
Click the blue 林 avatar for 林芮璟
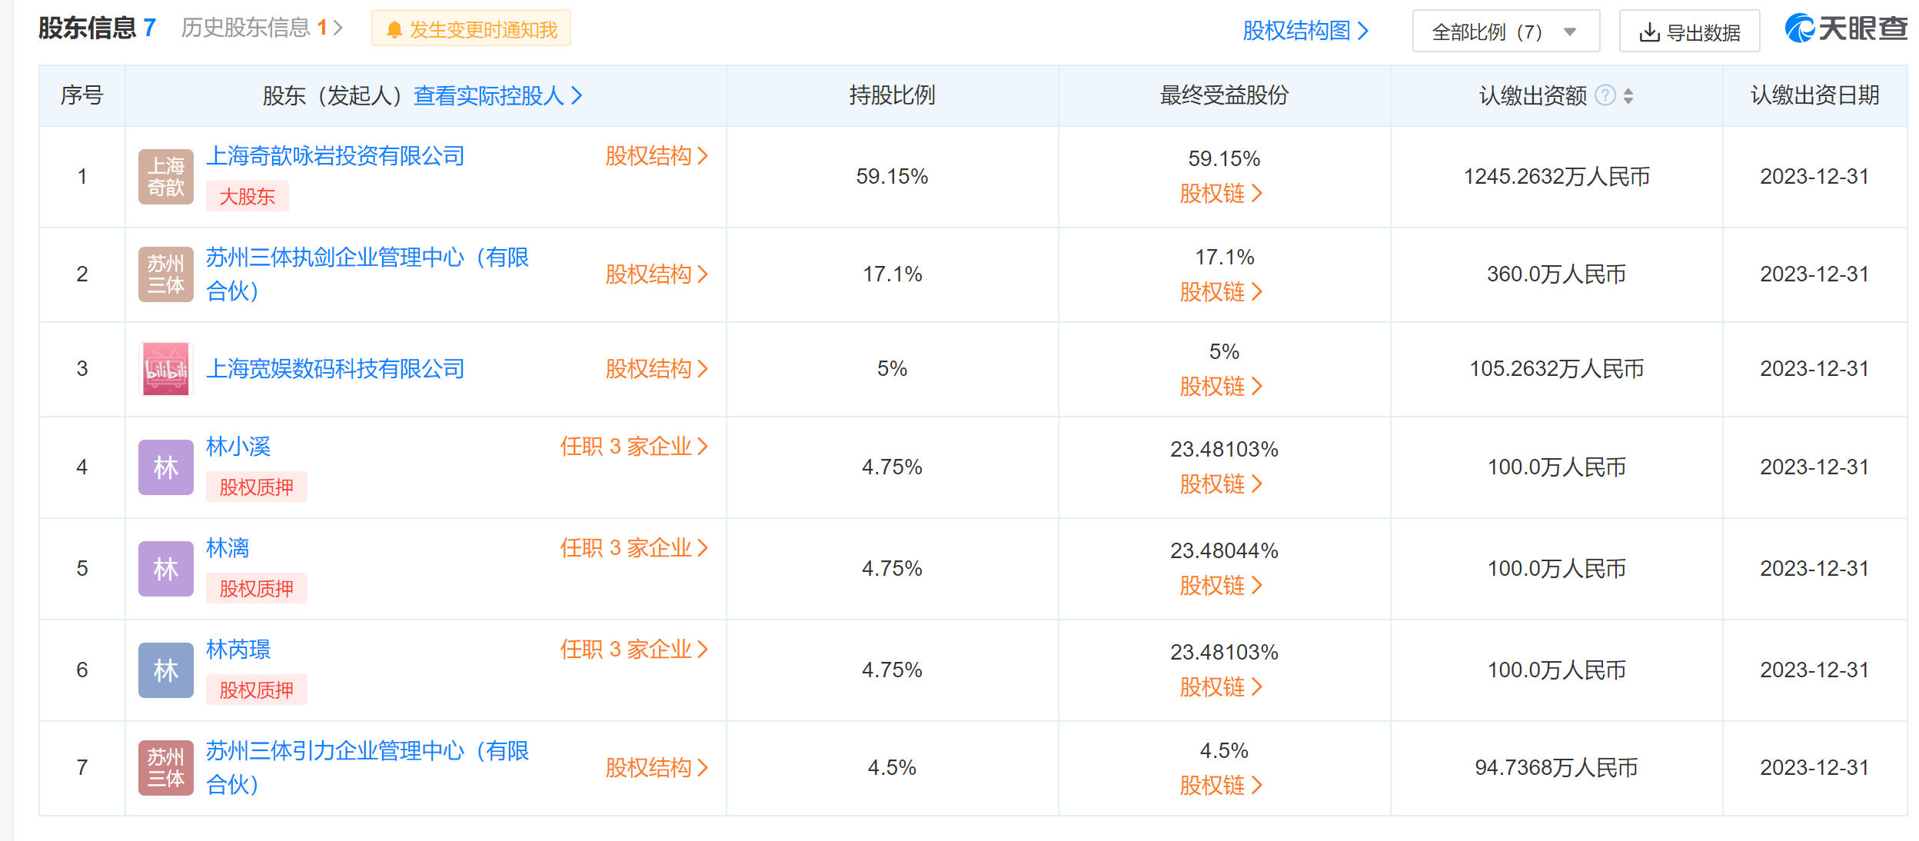tap(165, 670)
